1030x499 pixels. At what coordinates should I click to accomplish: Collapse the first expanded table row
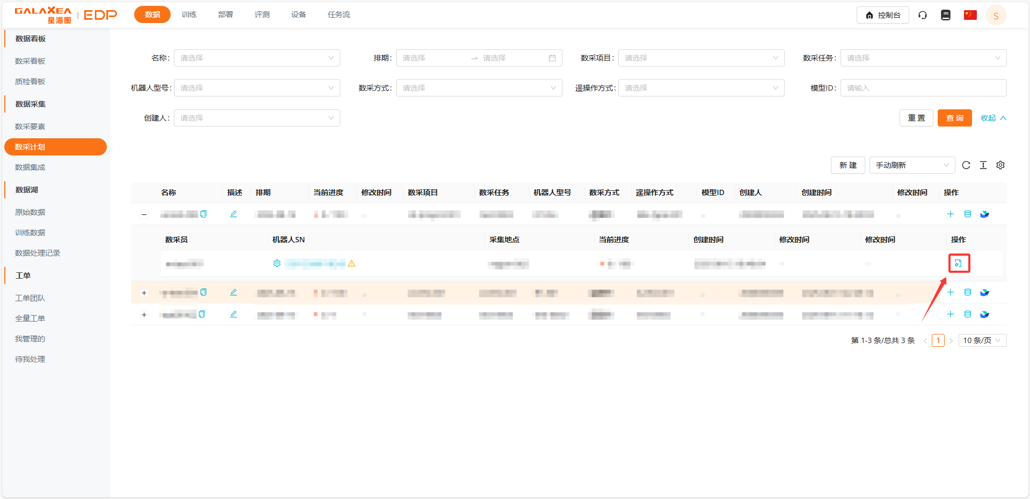144,214
